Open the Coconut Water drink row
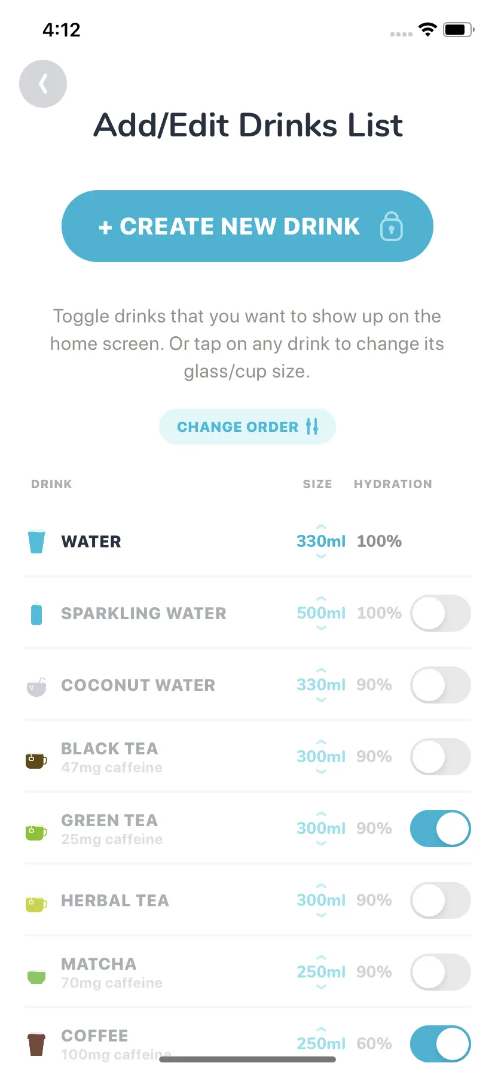 point(247,685)
